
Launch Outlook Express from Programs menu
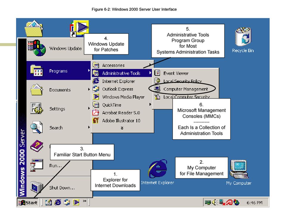tap(122, 89)
